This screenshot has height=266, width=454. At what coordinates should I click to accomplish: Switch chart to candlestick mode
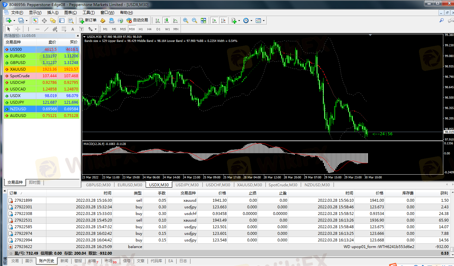(x=166, y=20)
